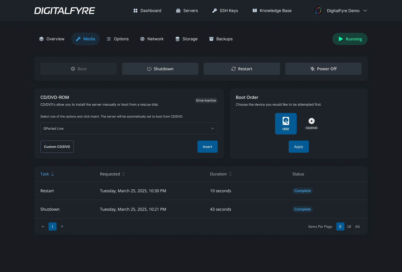Click the Drive Inactive badge

[x=206, y=100]
